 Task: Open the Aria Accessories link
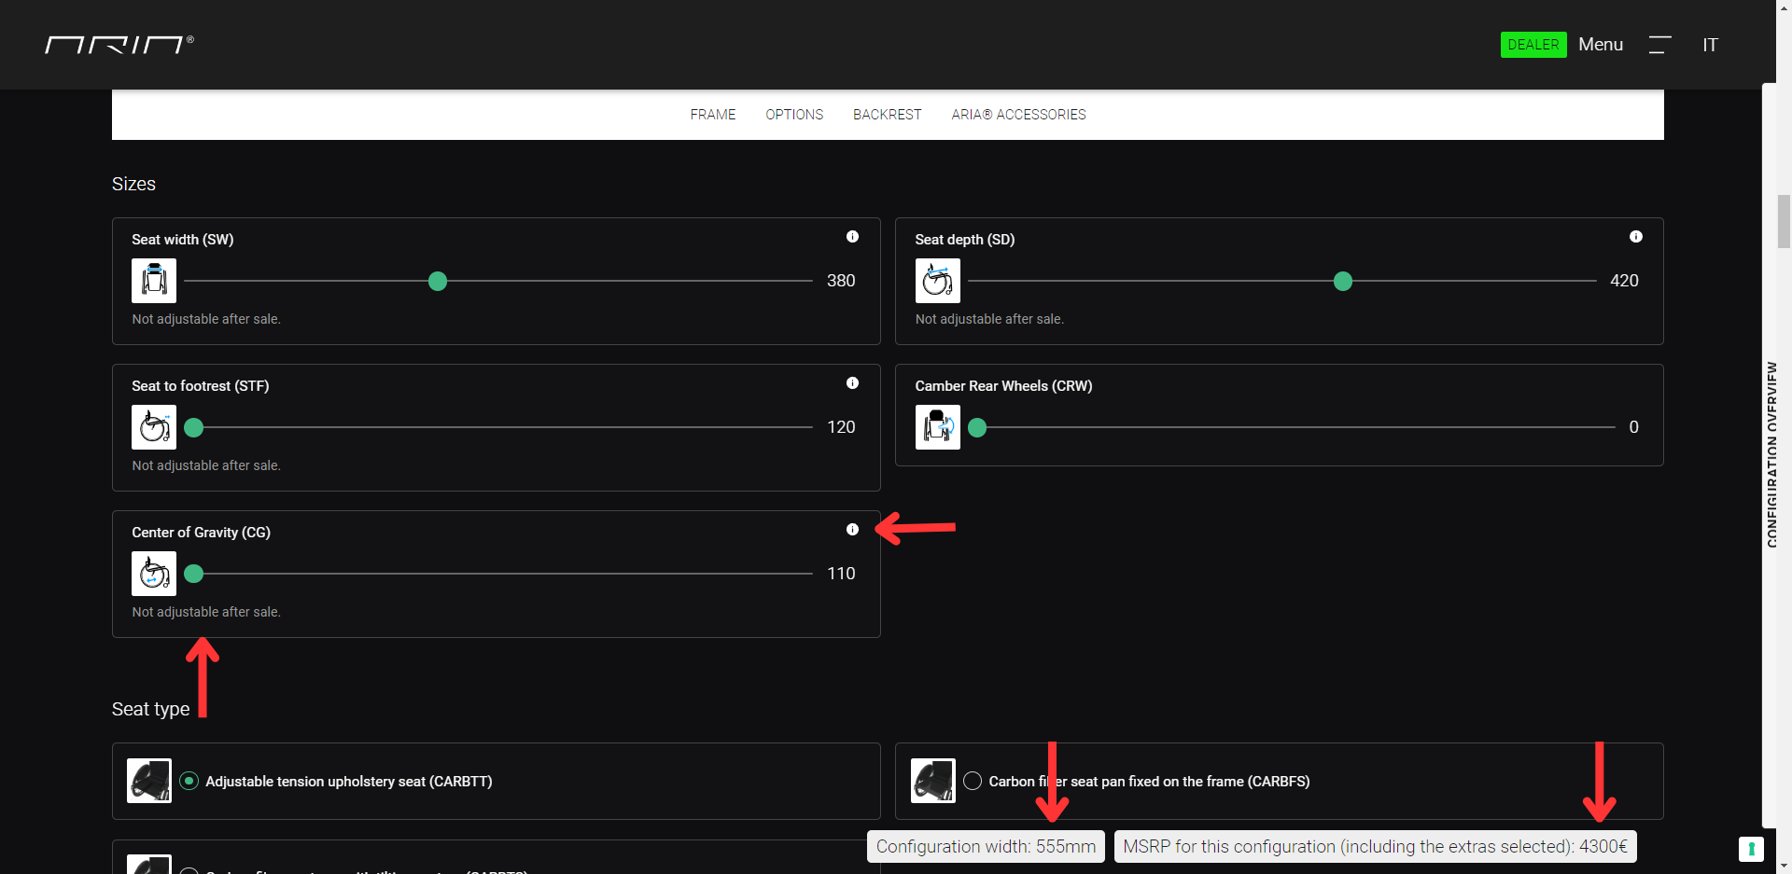point(1018,115)
